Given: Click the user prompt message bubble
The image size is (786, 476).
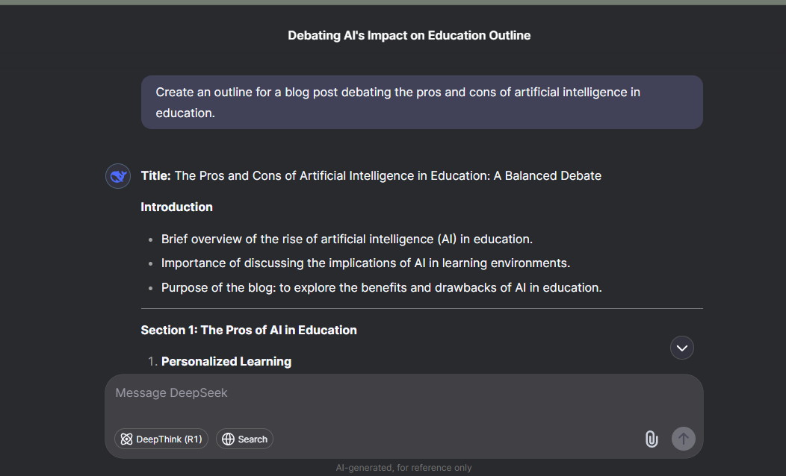Looking at the screenshot, I should tap(421, 102).
